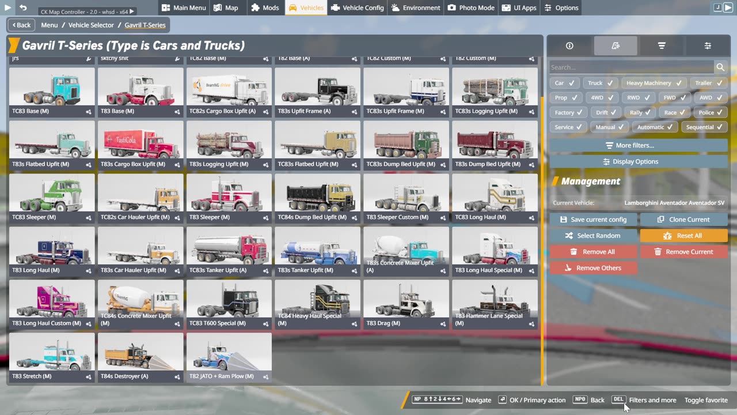
Task: Click config icon on T83s Flatbed Upfit tile
Action: point(89,165)
